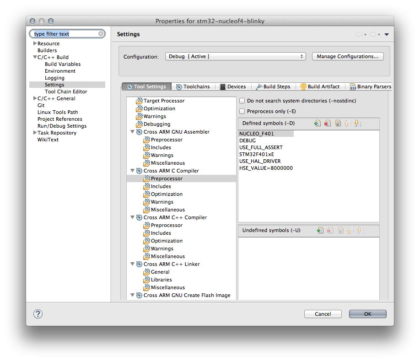
Task: Open Builders page in left tree
Action: click(x=47, y=50)
